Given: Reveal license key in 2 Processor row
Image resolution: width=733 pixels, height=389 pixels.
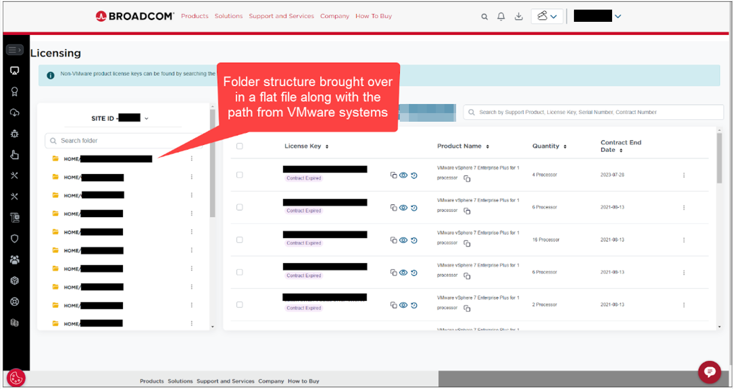Looking at the screenshot, I should (x=403, y=305).
